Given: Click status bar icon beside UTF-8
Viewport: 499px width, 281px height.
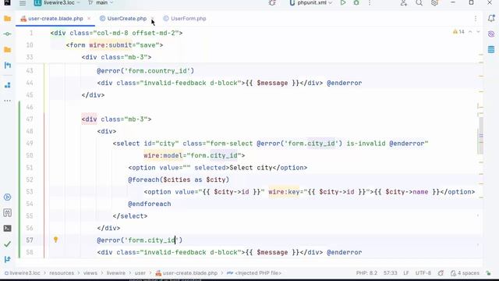Looking at the screenshot, I should click(x=441, y=273).
